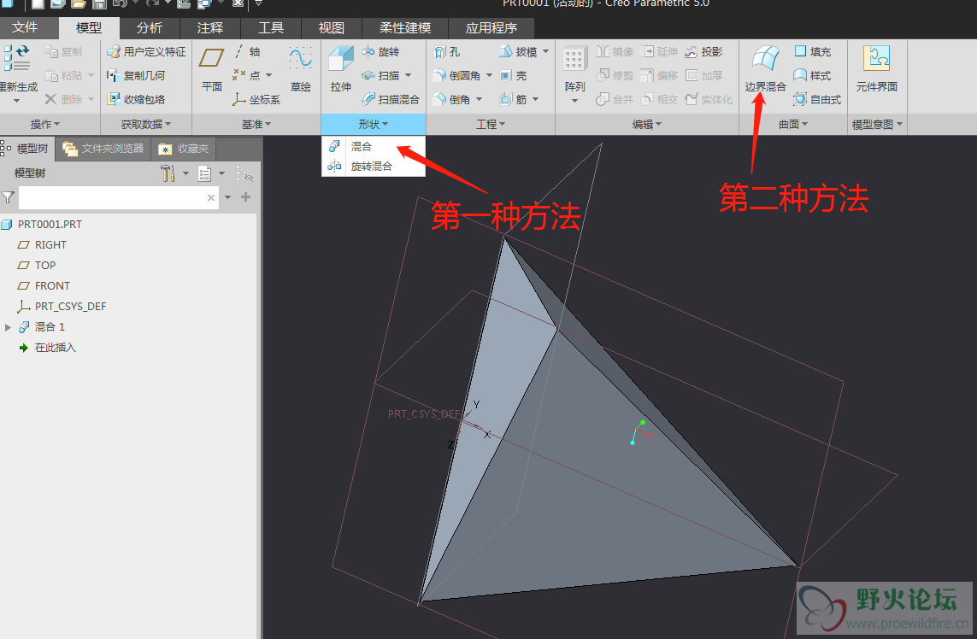Expand the 曲面 group dropdown
This screenshot has height=639, width=977.
(x=793, y=124)
